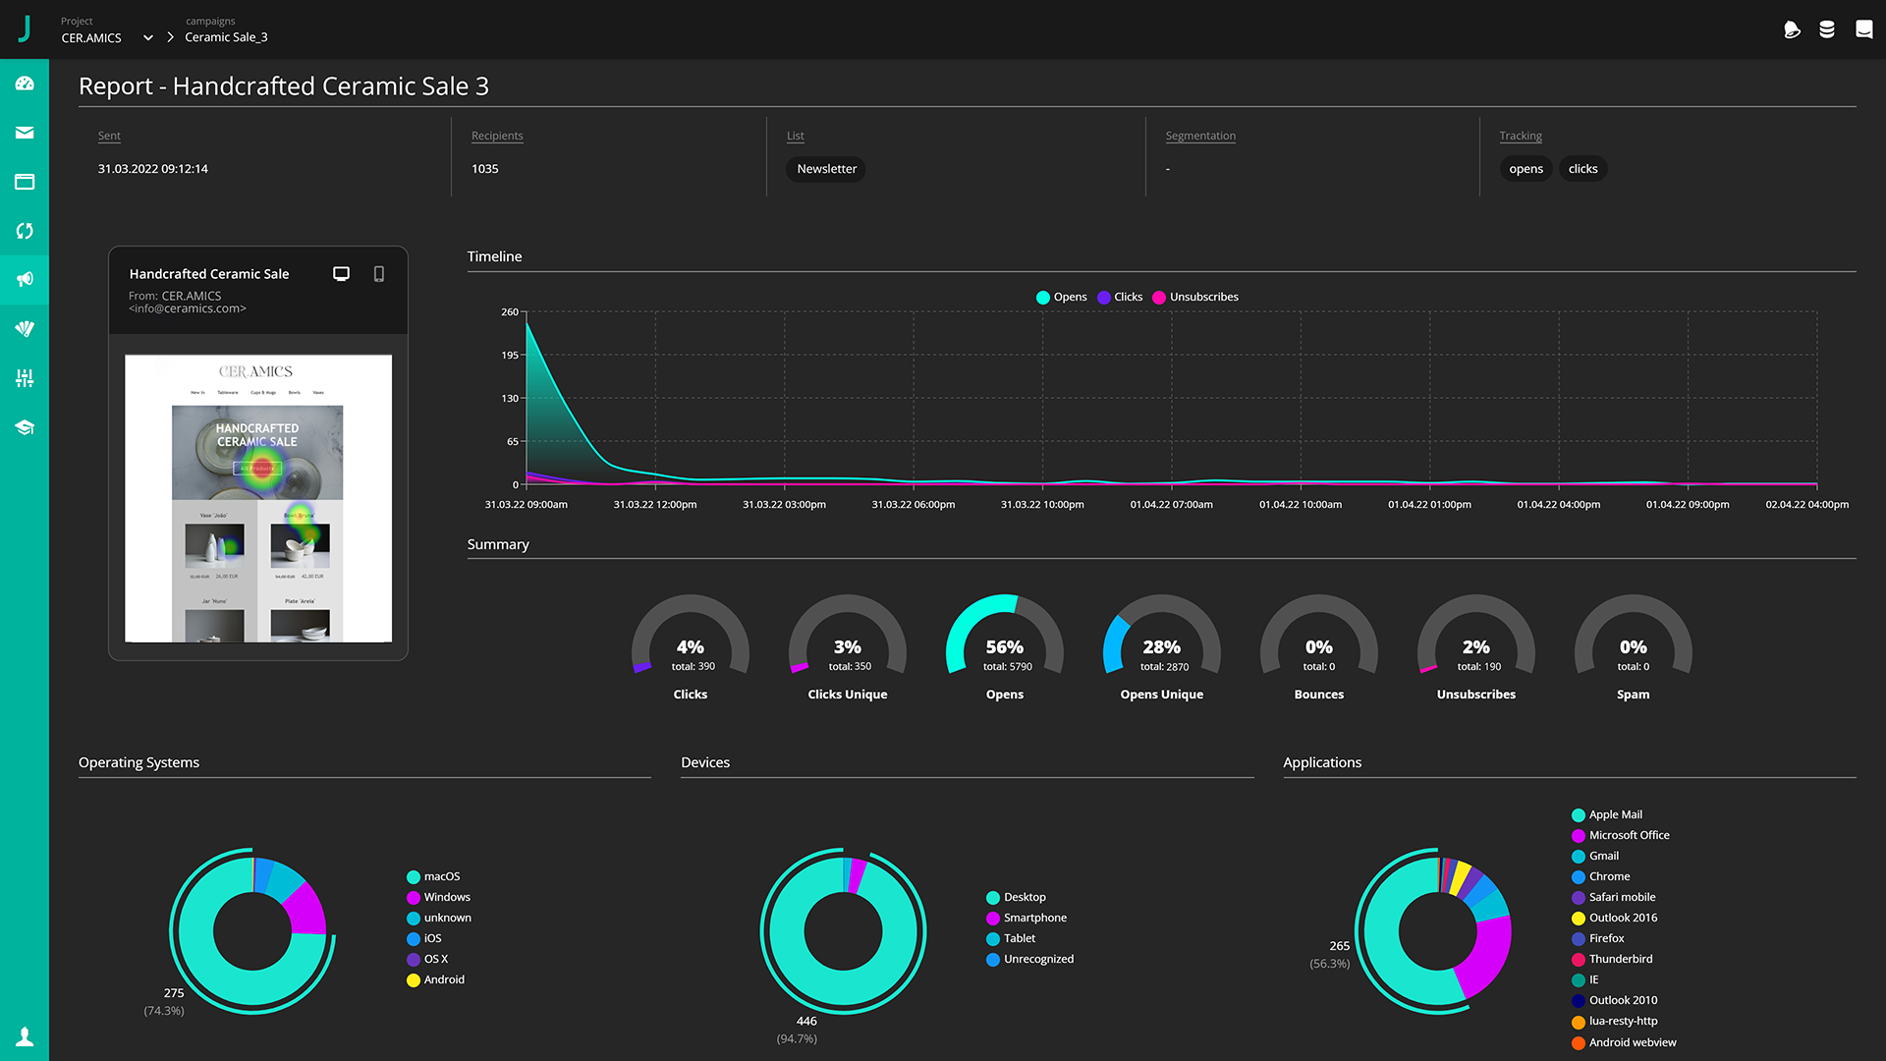The image size is (1886, 1061).
Task: Toggle Unsubscribes series in timeline legend
Action: pyautogui.click(x=1195, y=297)
